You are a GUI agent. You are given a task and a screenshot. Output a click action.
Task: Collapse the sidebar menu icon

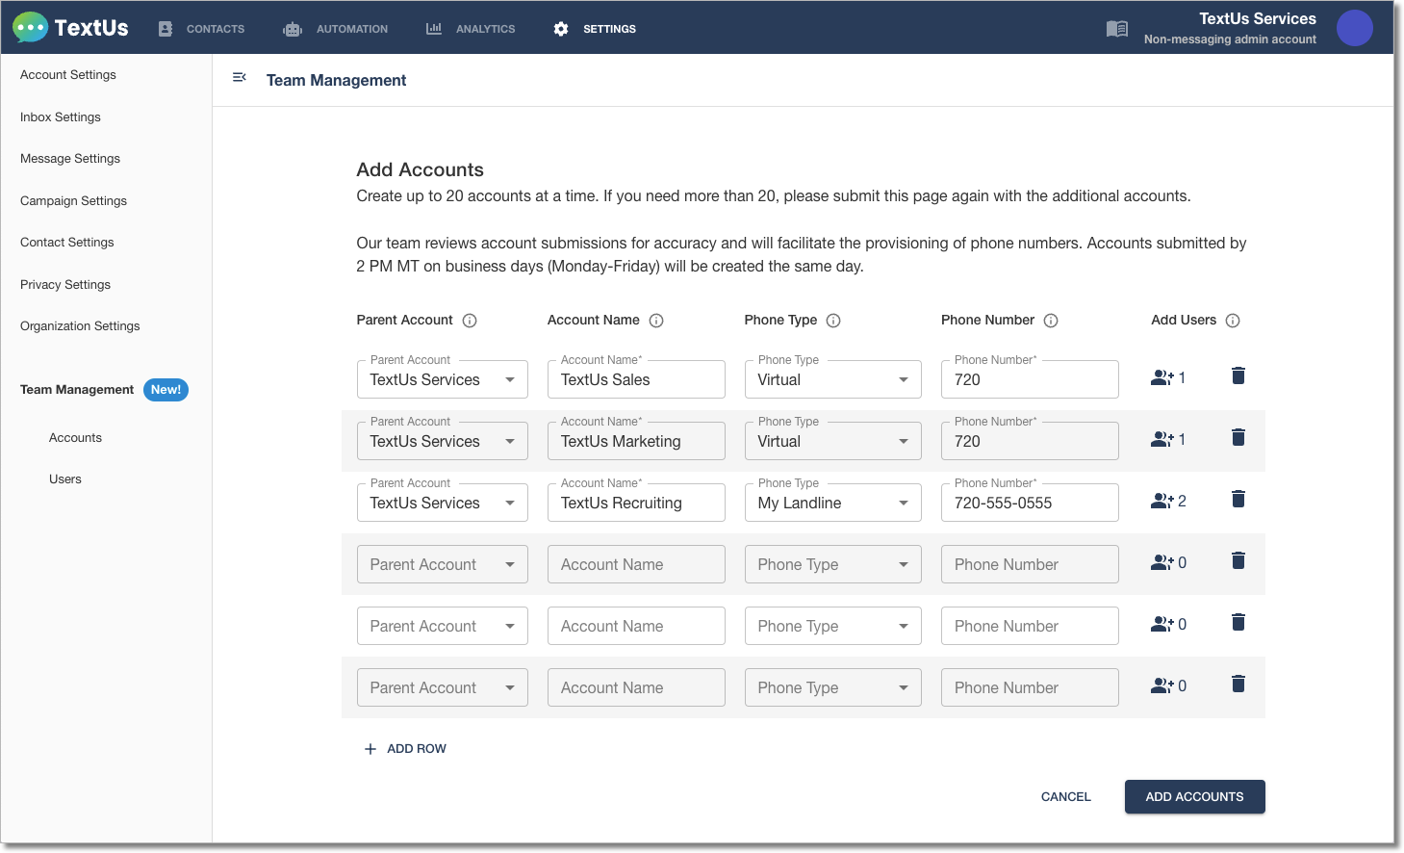(x=240, y=77)
